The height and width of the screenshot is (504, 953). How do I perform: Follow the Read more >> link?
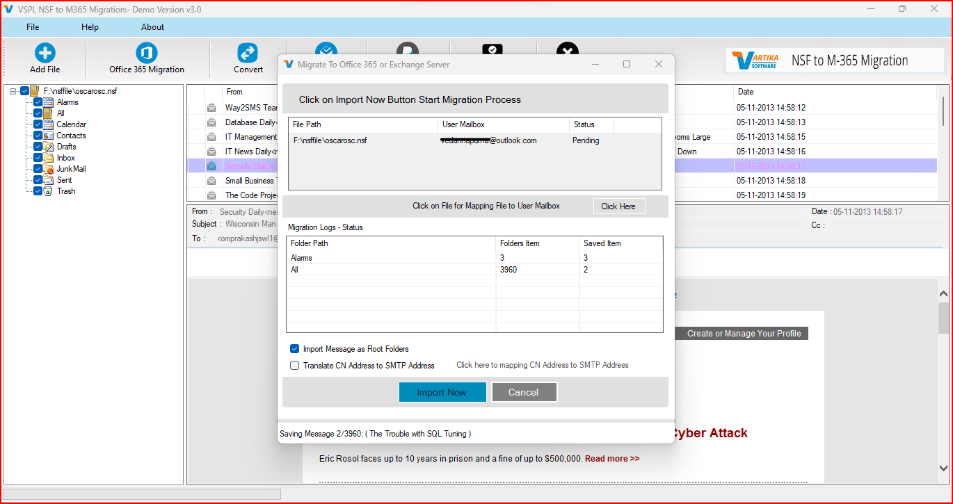(612, 459)
